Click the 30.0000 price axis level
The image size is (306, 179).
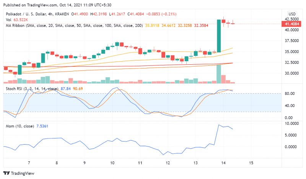(x=292, y=73)
